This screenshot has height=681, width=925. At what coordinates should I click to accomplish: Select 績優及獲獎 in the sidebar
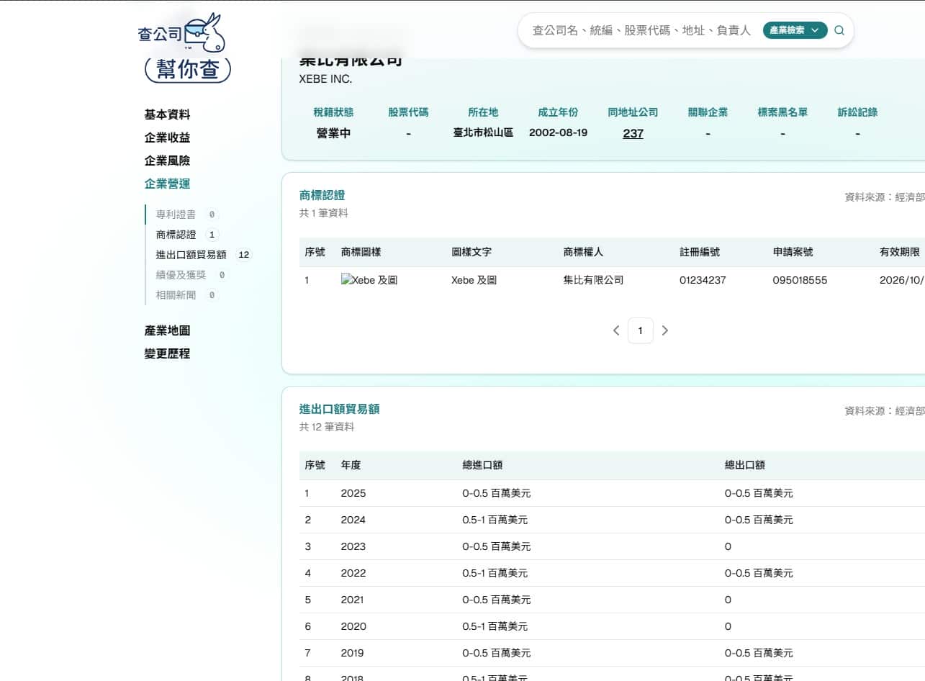pos(181,275)
